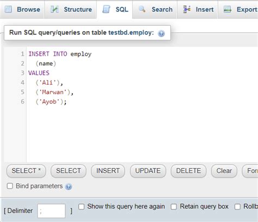The width and height of the screenshot is (258, 222).
Task: Open the Search tab
Action: coord(155,9)
